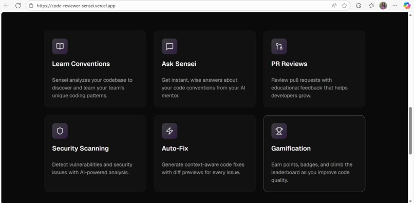Image resolution: width=414 pixels, height=203 pixels.
Task: Open the Read aloud icon in address bar
Action: click(334, 6)
